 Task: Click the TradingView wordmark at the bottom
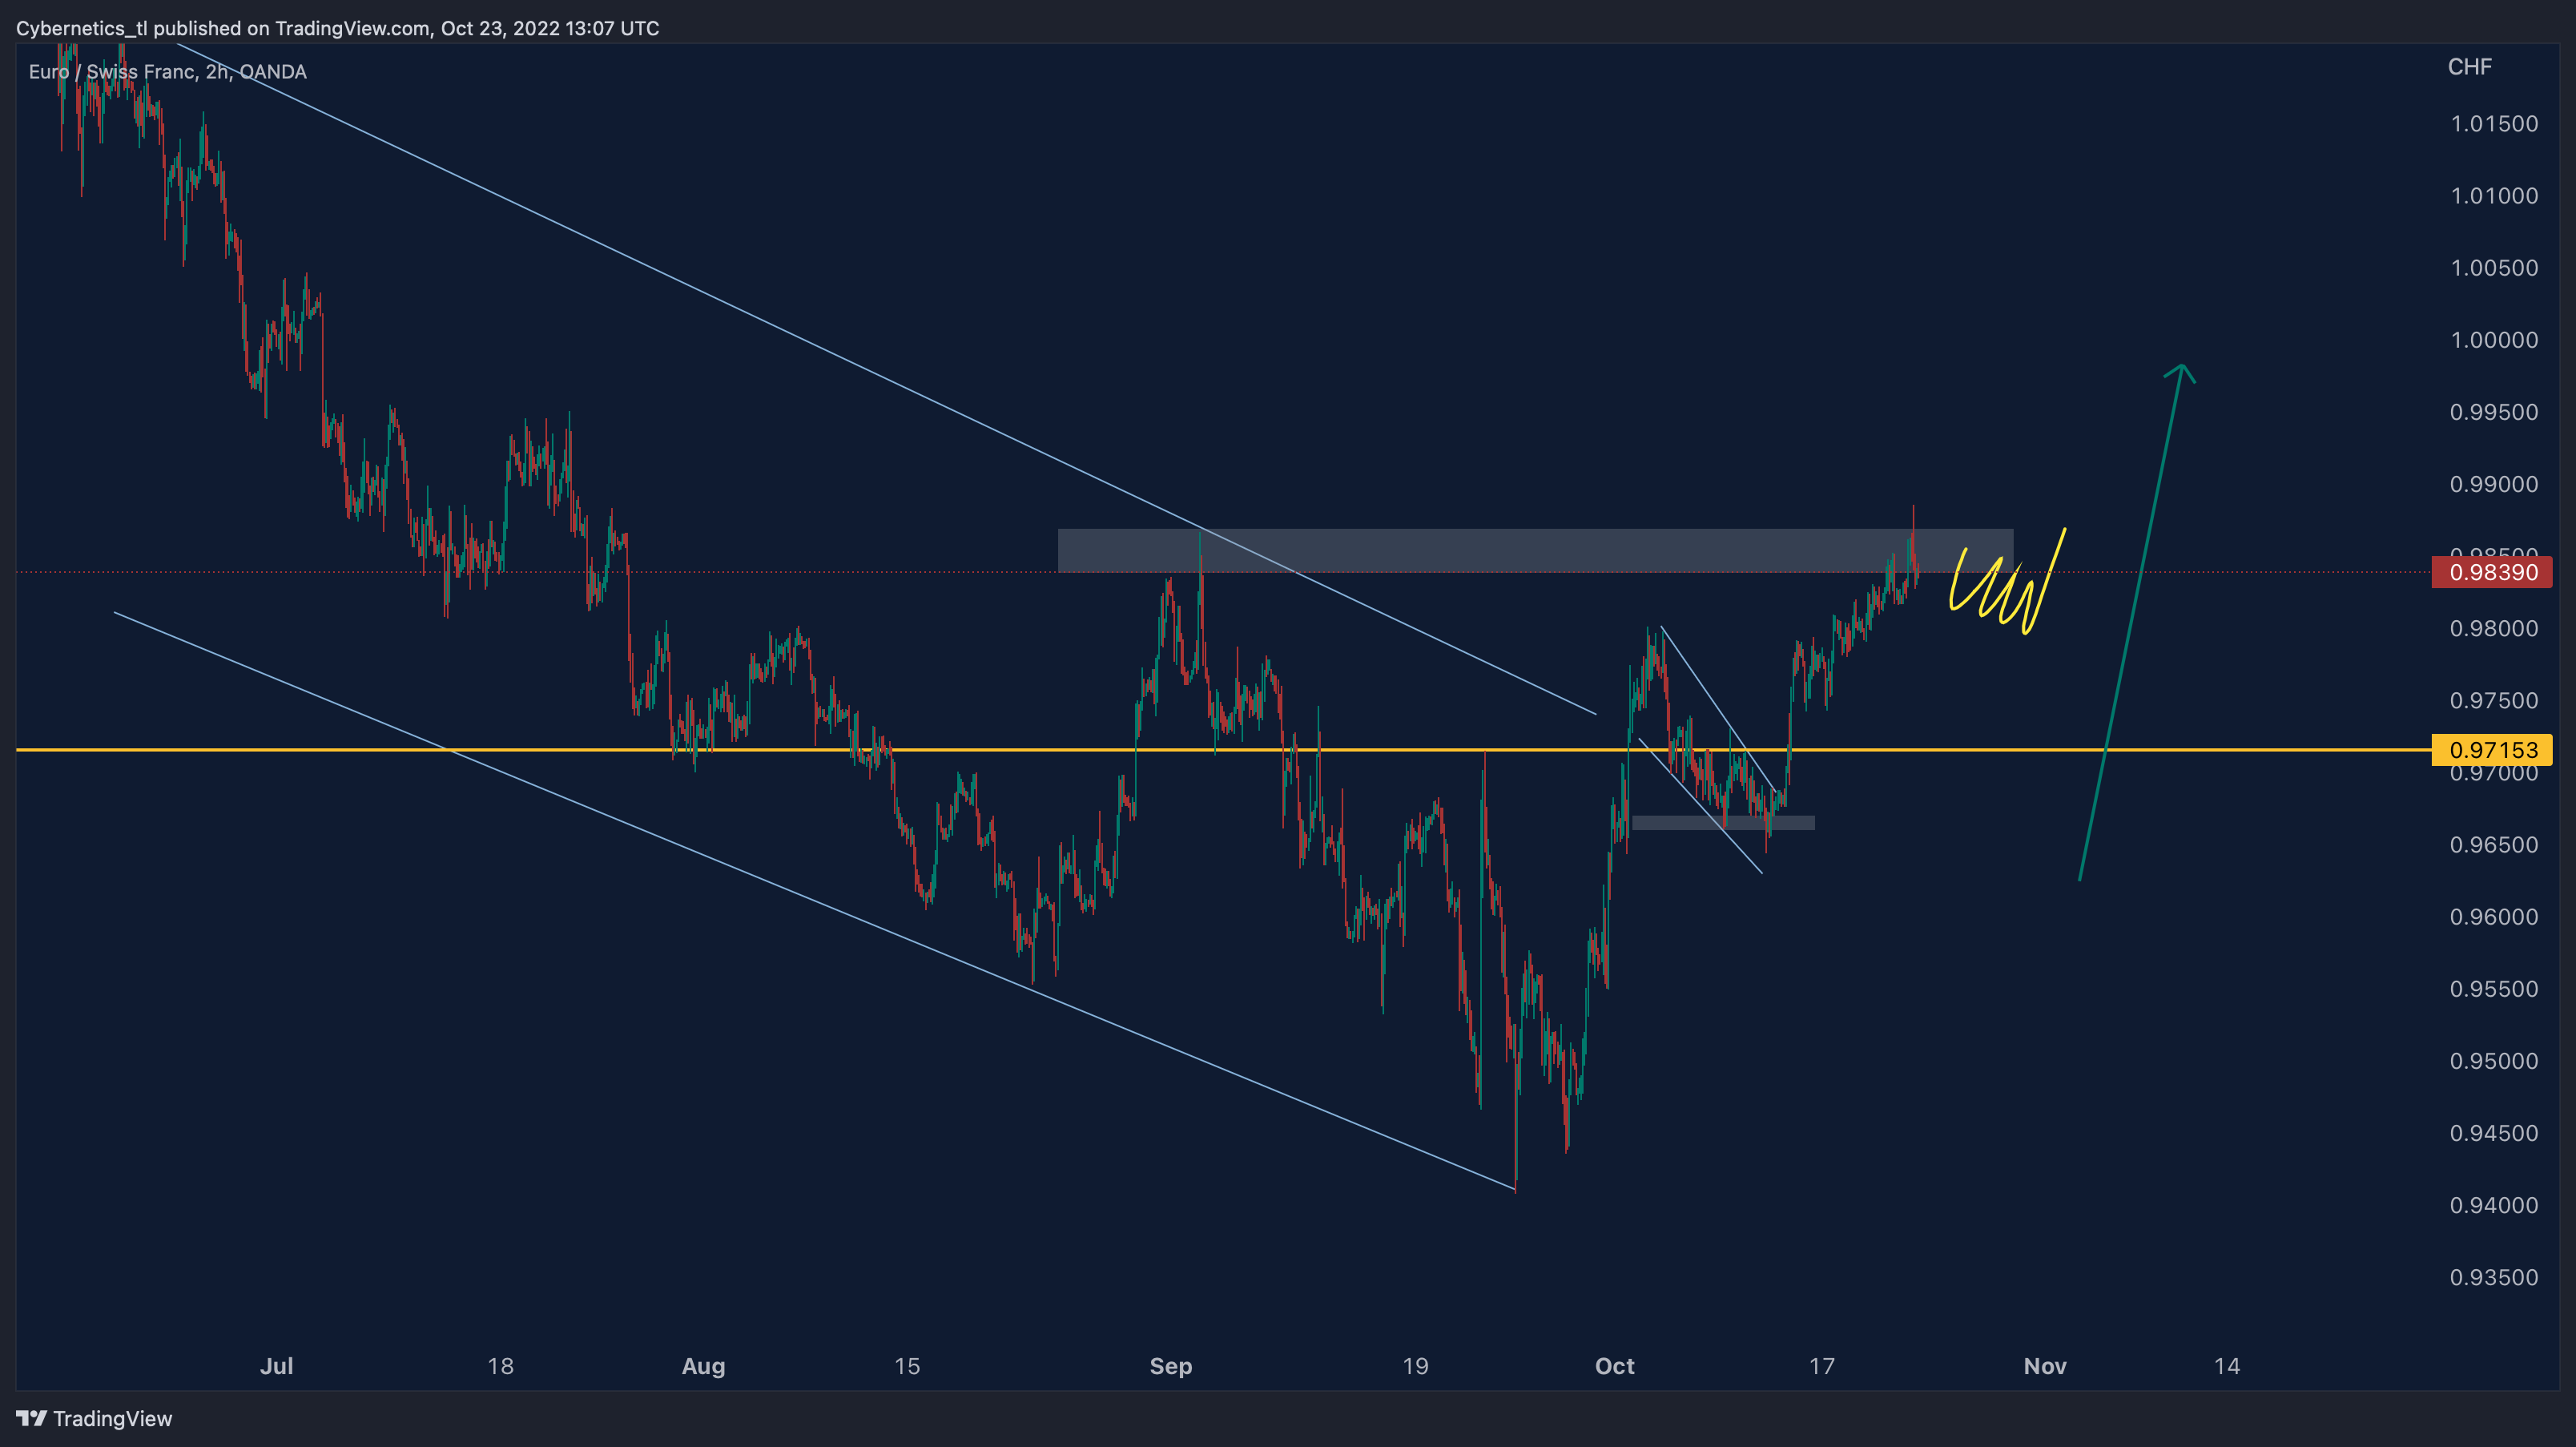click(112, 1418)
